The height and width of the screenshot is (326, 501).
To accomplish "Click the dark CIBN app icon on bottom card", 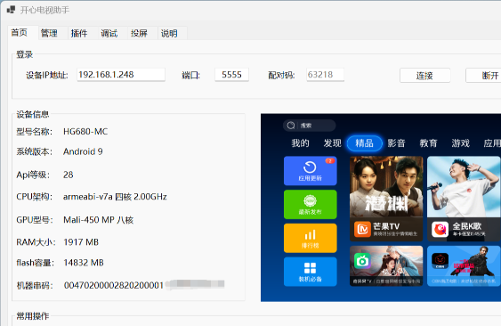I will [440, 261].
